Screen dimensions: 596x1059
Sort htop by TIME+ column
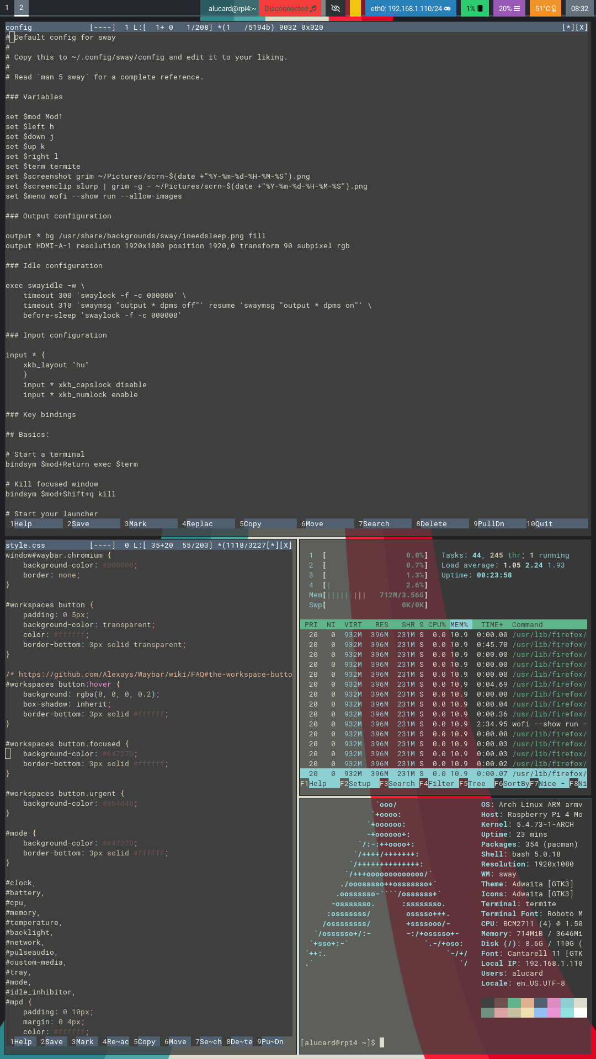492,624
